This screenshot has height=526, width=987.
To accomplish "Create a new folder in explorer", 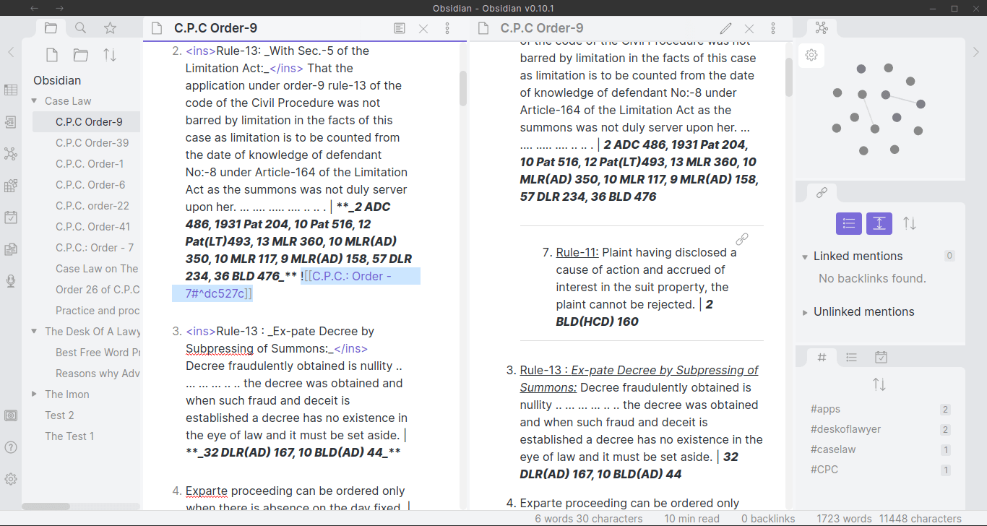I will pos(81,55).
